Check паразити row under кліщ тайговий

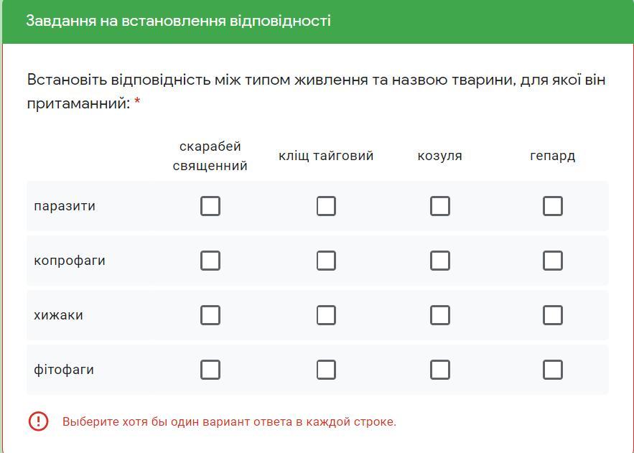point(326,206)
